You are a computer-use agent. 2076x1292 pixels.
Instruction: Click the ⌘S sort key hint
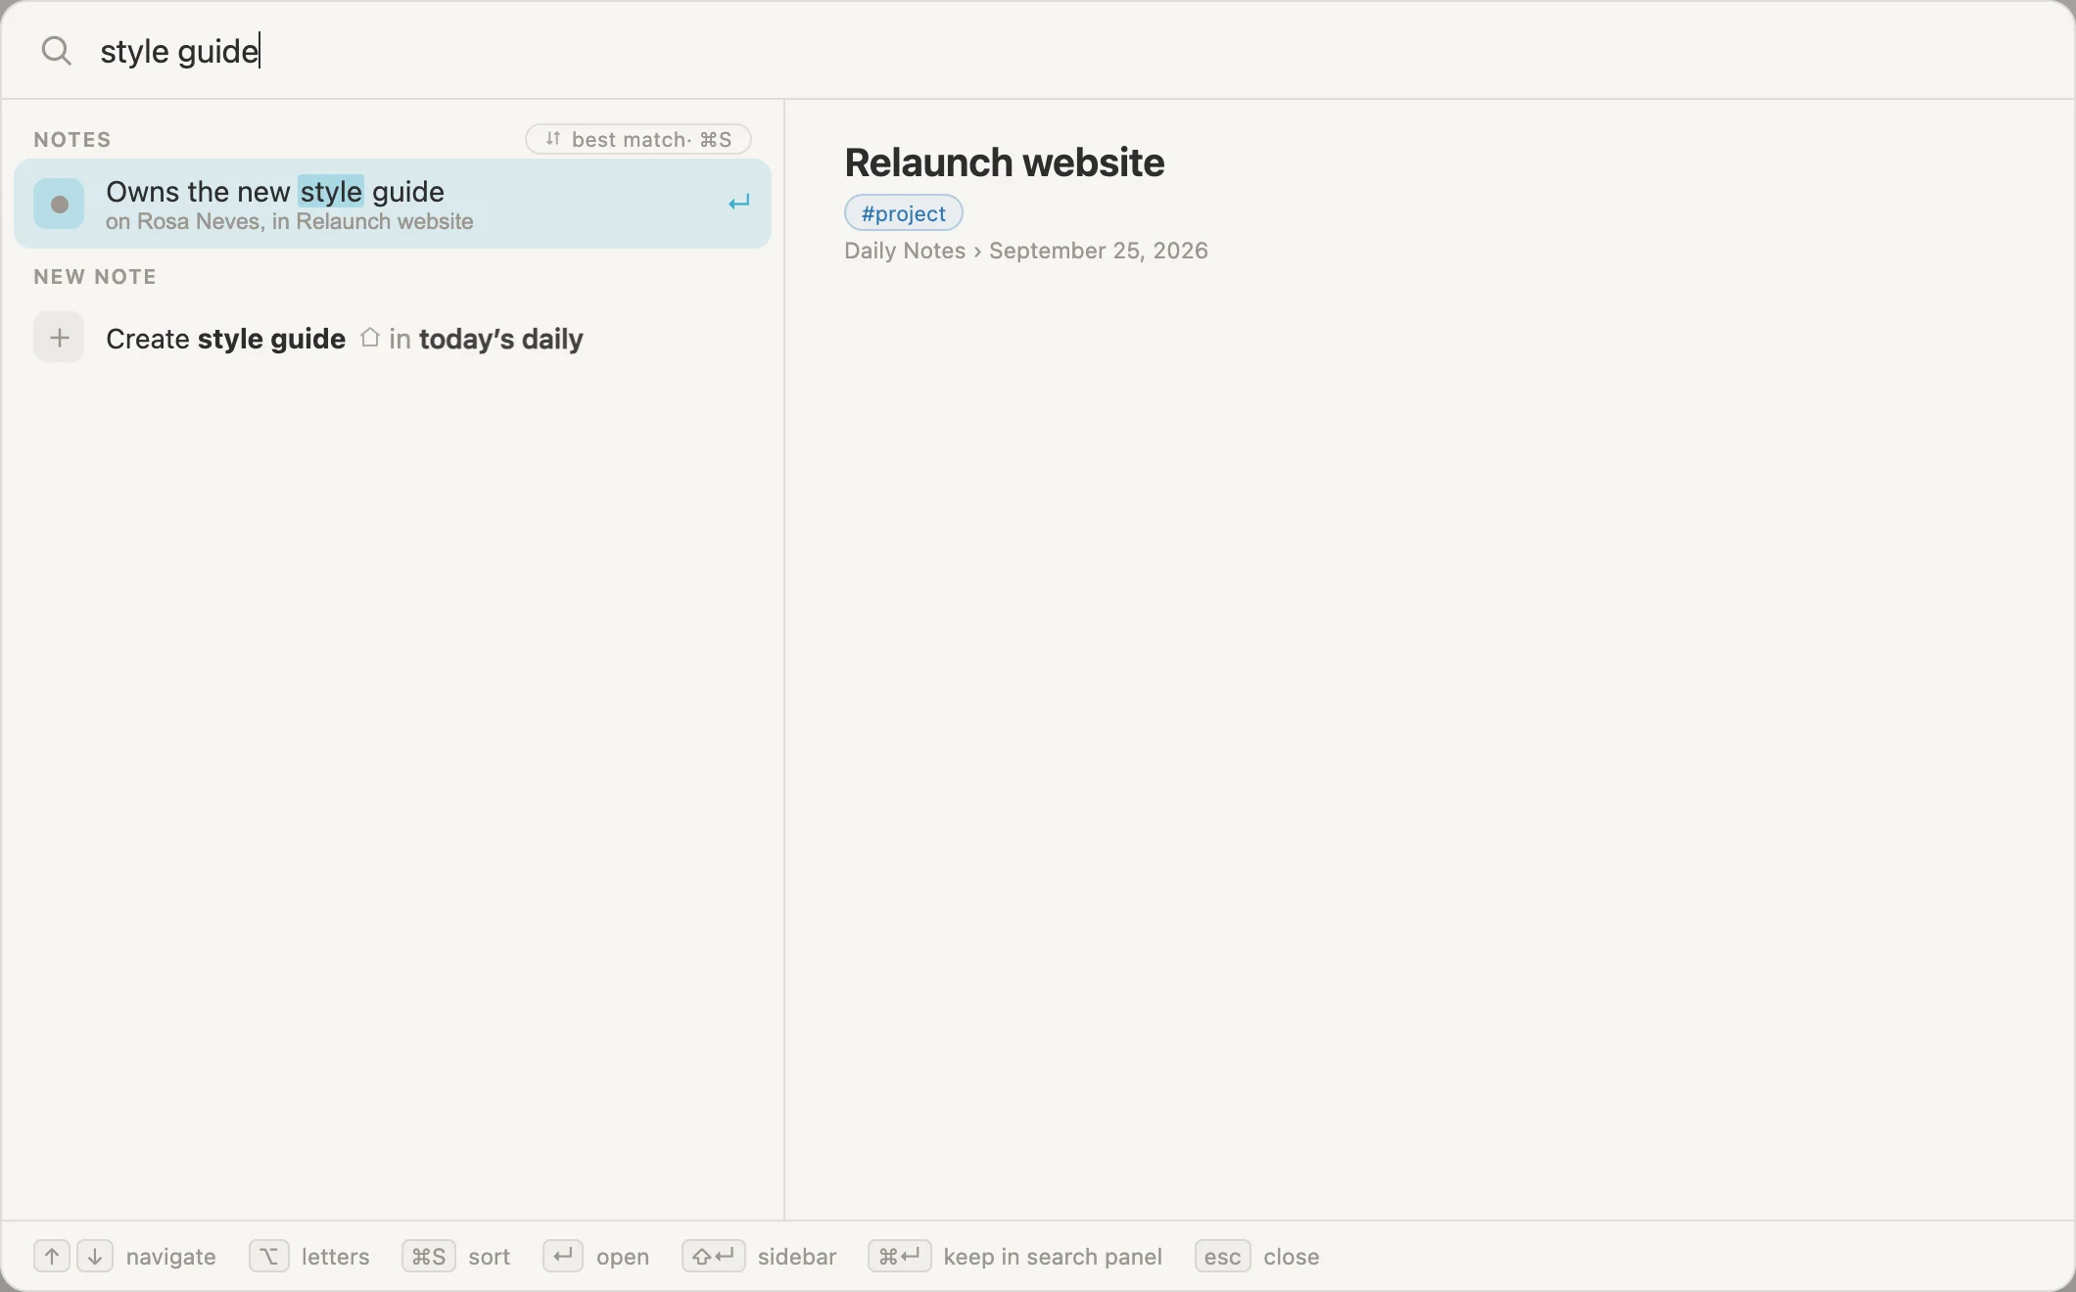429,1256
